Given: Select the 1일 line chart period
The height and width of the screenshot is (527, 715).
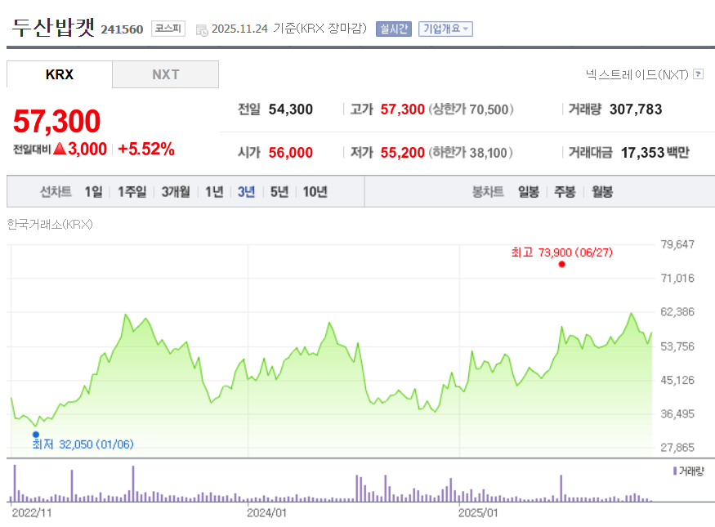Looking at the screenshot, I should (93, 192).
